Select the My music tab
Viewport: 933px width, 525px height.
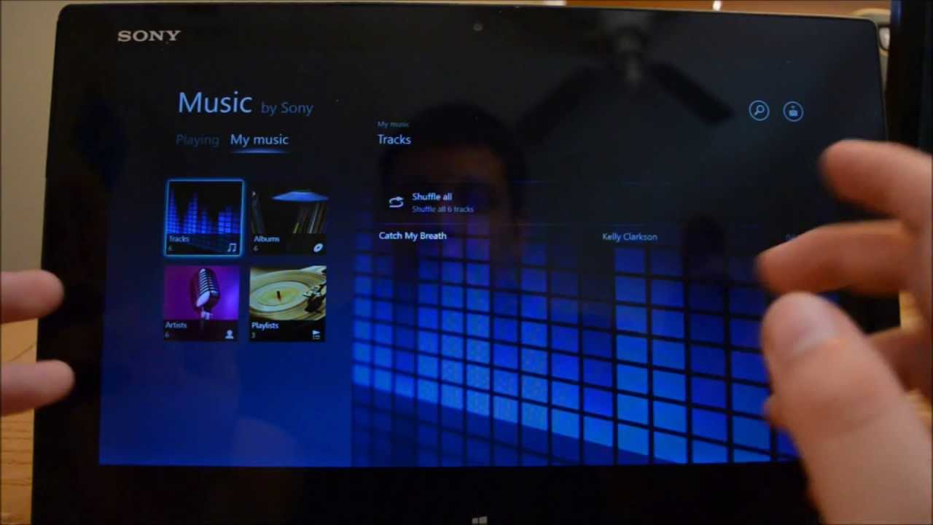point(259,139)
